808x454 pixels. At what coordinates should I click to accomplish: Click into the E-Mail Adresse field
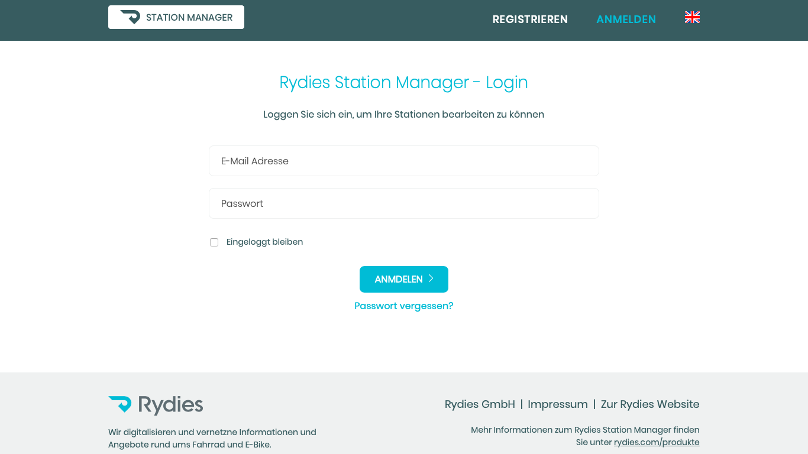point(404,160)
